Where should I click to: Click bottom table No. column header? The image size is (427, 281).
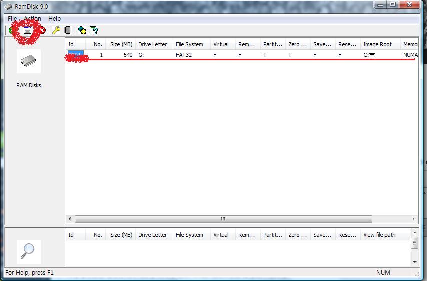click(96, 235)
